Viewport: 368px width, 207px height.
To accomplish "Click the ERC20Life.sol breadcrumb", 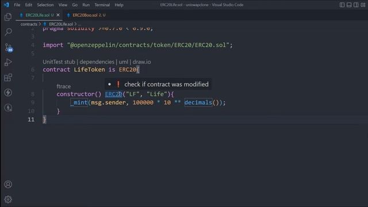I will pos(61,24).
